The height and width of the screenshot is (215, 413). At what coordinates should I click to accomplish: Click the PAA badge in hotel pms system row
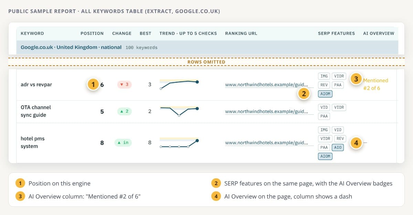coord(324,147)
